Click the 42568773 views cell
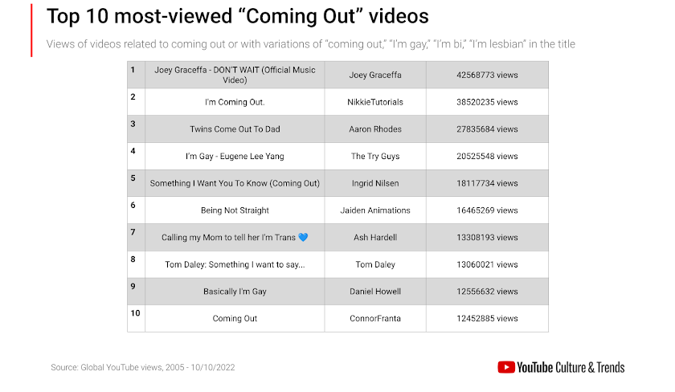Viewport: 675px width, 392px height. pyautogui.click(x=487, y=75)
